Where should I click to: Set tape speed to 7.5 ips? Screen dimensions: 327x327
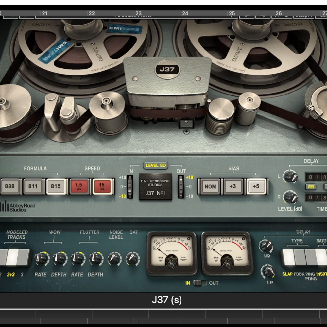tap(79, 186)
